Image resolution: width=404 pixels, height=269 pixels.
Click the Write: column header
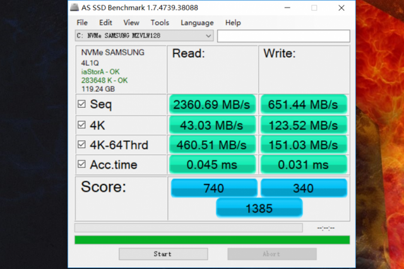[x=279, y=54]
